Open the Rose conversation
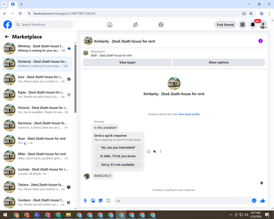 pyautogui.click(x=37, y=141)
